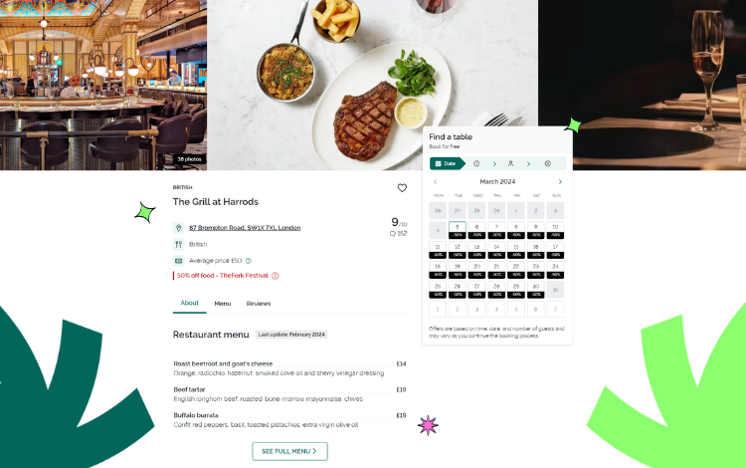746x468 pixels.
Task: Pick March 15 on the calendar
Action: (515, 250)
